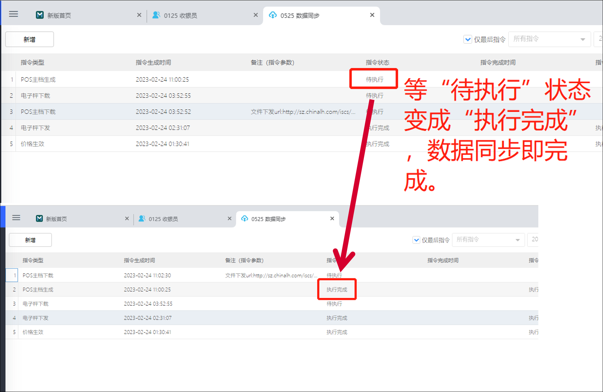Close the upper 0125 收银员 tab
Viewport: 603px width, 392px height.
pos(255,15)
